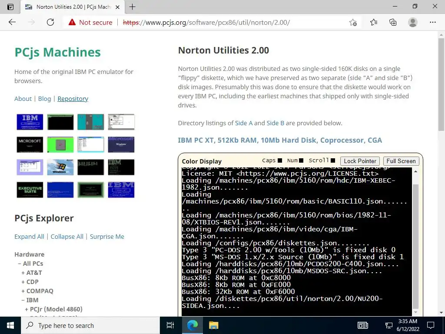Open the dark blue Windows logo thumbnail

pos(121,144)
